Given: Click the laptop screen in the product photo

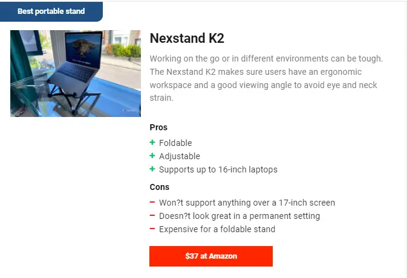Looking at the screenshot, I should [x=83, y=51].
